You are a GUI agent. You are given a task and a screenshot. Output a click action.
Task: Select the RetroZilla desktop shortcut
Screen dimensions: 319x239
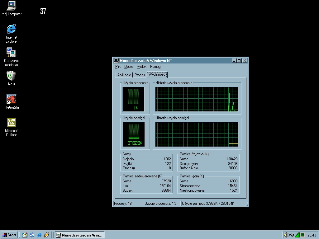[12, 102]
